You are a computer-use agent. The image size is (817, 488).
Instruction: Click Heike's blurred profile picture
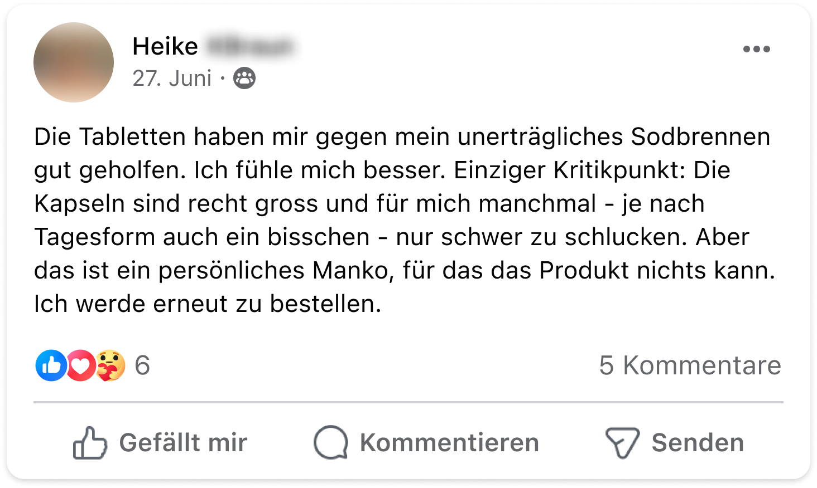(x=74, y=62)
